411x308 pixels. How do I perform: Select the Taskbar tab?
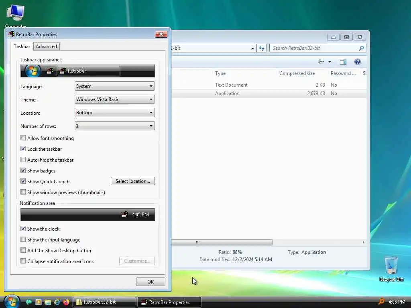[22, 47]
